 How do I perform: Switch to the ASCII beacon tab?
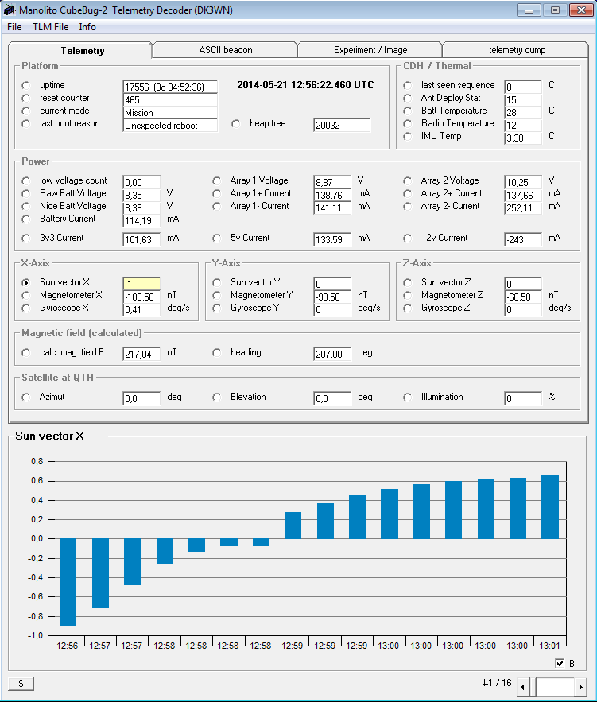click(226, 50)
